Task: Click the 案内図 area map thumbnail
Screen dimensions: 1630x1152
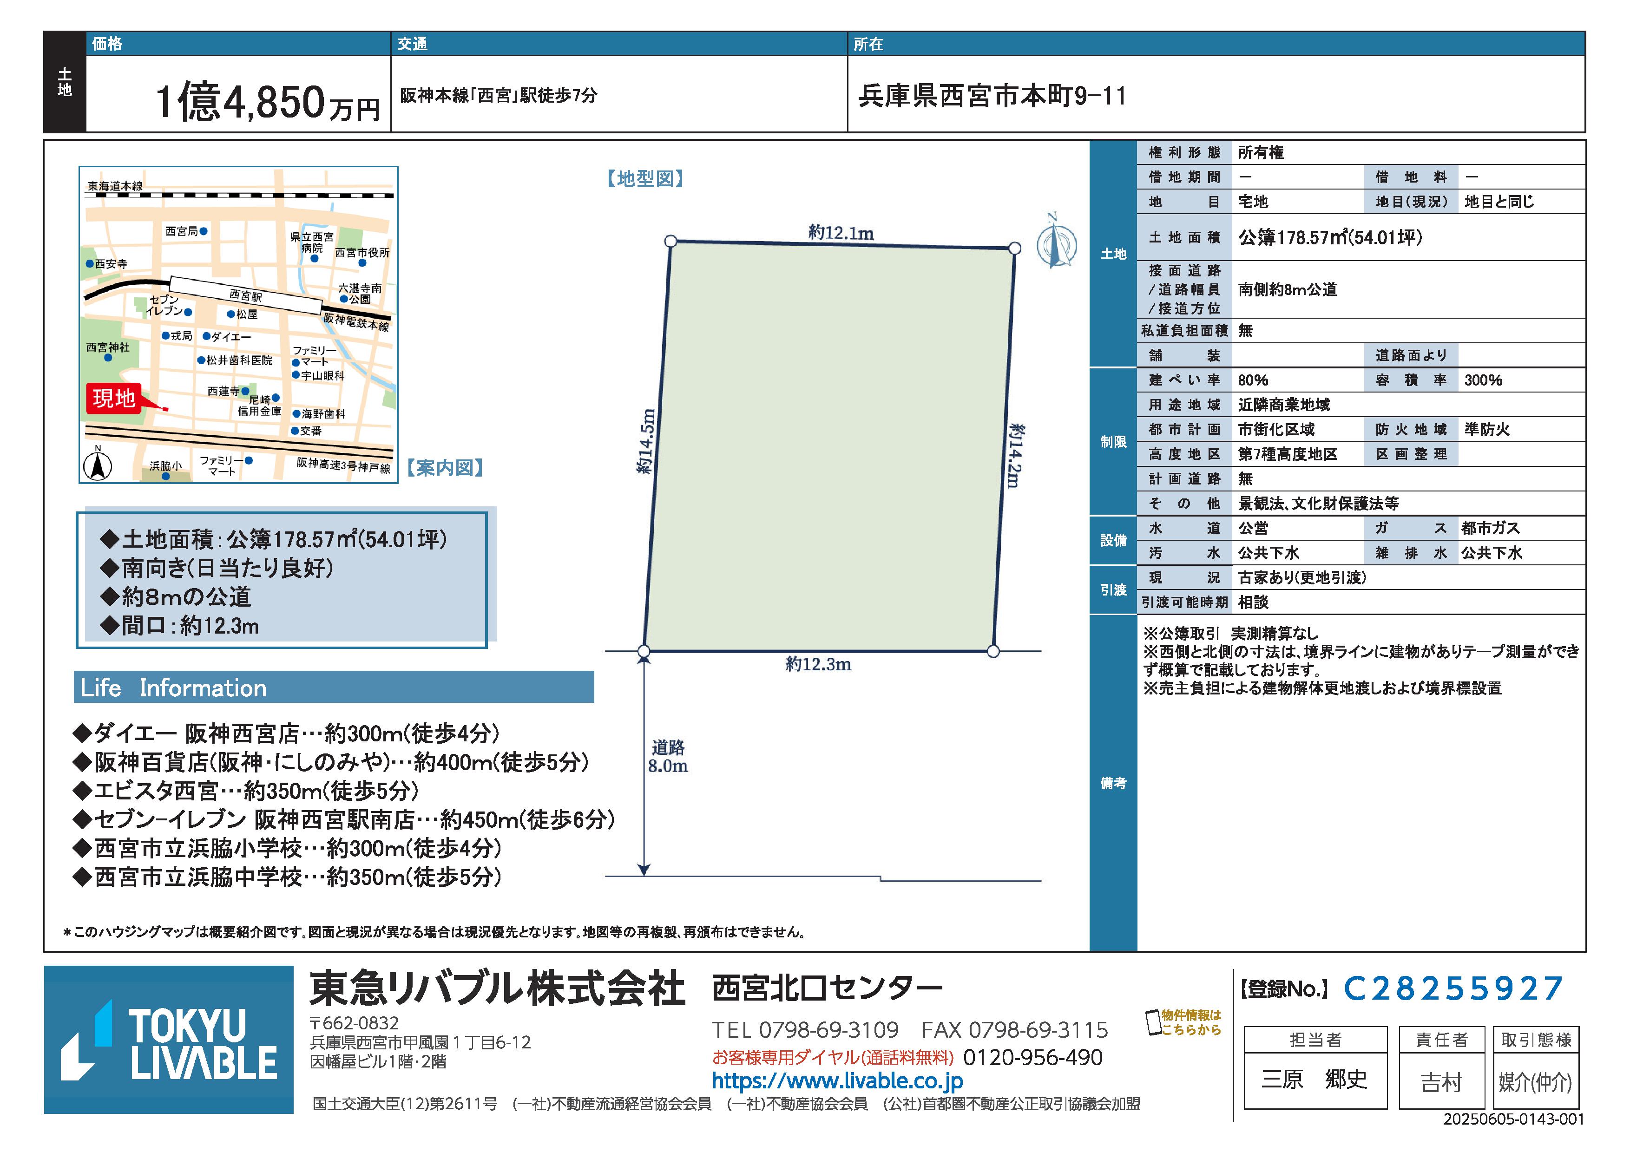Action: click(238, 324)
